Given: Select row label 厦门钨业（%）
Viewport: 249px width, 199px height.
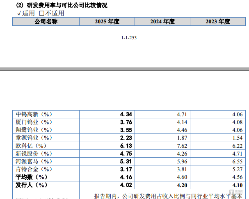Looking at the screenshot, I should pyautogui.click(x=34, y=122).
